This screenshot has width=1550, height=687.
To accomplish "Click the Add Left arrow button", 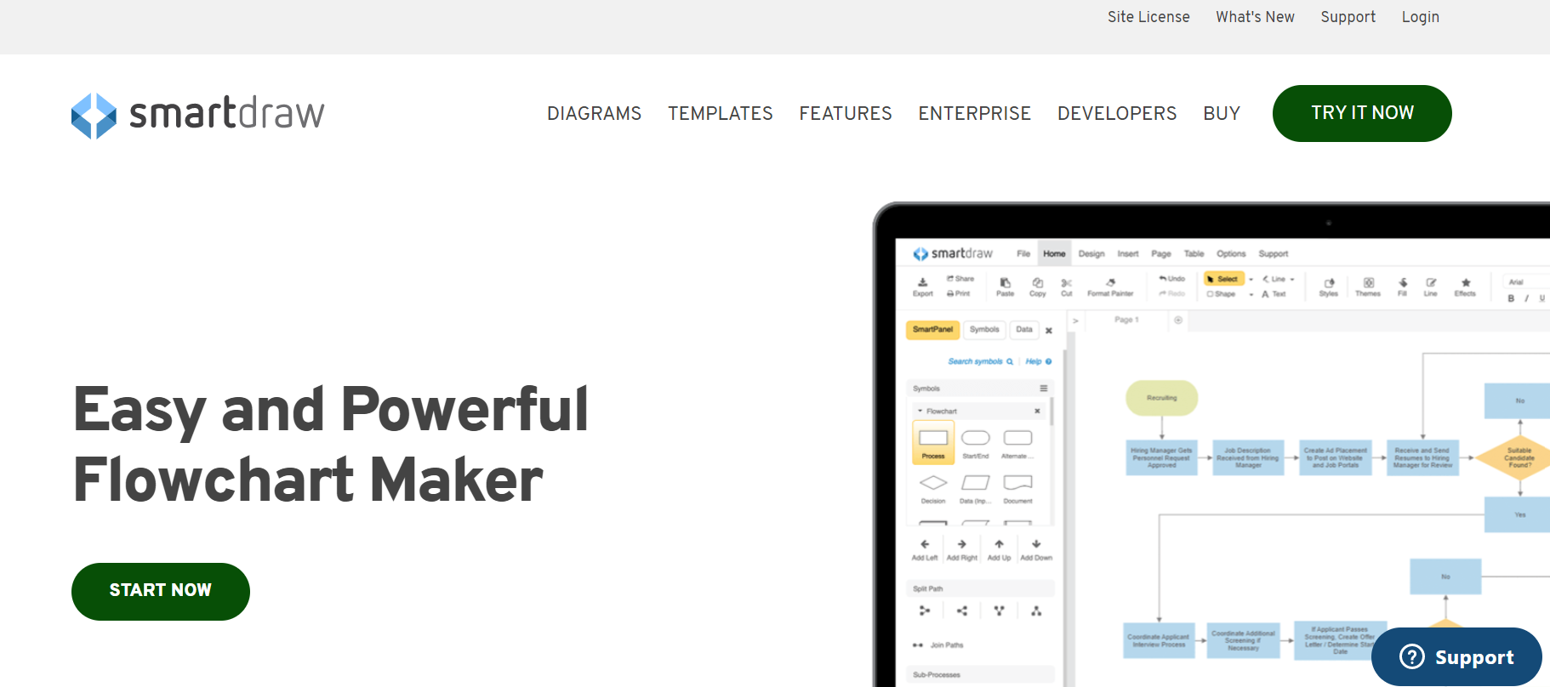I will point(925,549).
